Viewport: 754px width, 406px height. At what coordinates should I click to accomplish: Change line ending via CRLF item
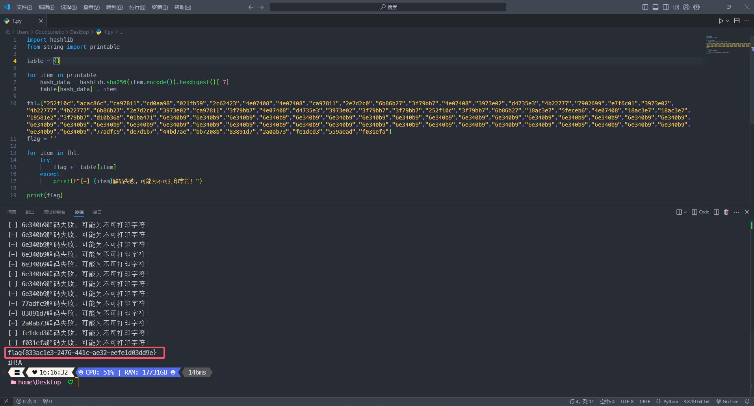(645, 402)
